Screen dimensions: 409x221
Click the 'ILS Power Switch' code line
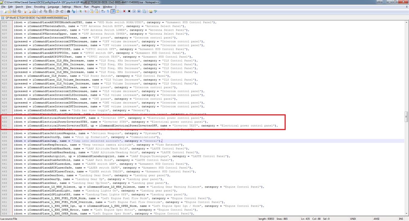(x=92, y=76)
